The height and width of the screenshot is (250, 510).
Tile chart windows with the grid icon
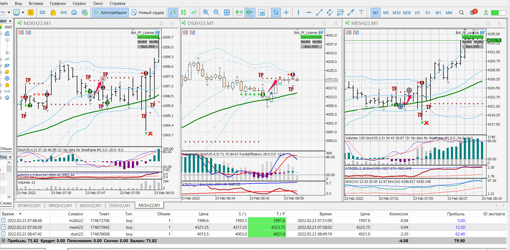[x=227, y=12]
